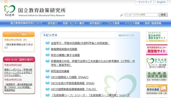Click the orange dotted grid icon at top left

(6, 1)
